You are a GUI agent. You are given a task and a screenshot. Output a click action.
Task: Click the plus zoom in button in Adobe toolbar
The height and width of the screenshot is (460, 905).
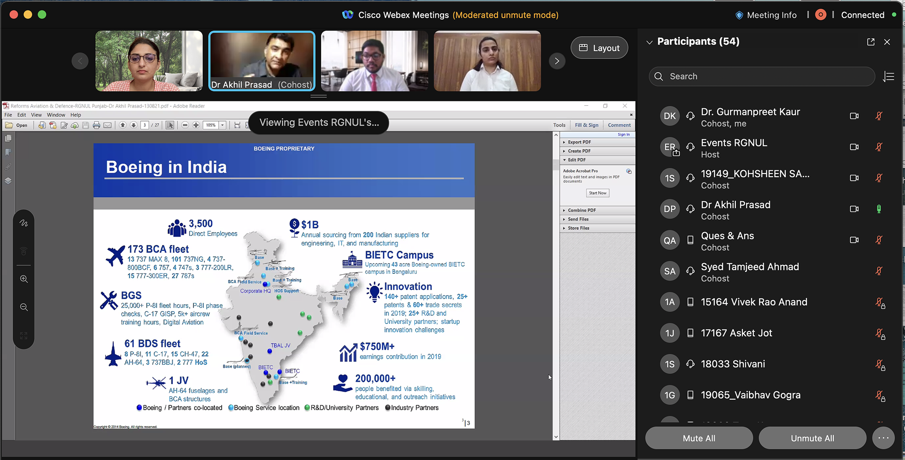click(196, 125)
